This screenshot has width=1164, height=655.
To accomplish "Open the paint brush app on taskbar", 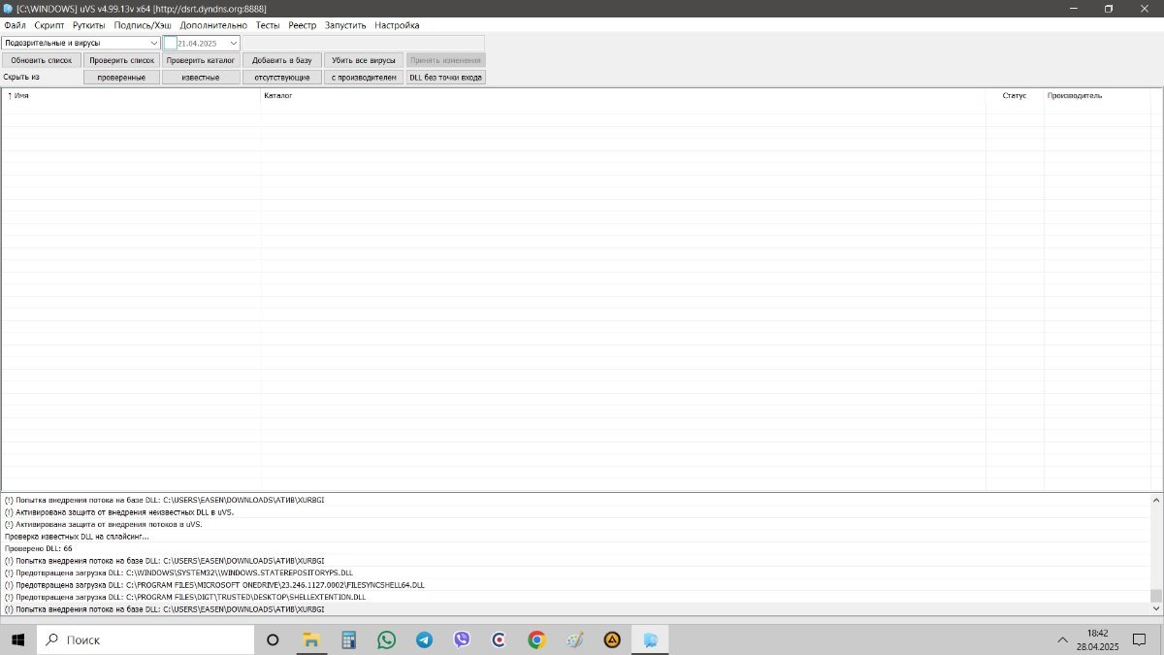I will (574, 639).
